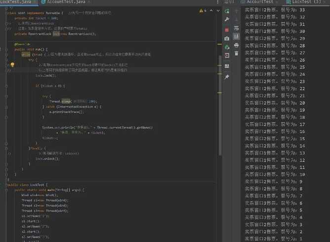Jump to the previous highlighted problem with the up chevron

(211, 10)
